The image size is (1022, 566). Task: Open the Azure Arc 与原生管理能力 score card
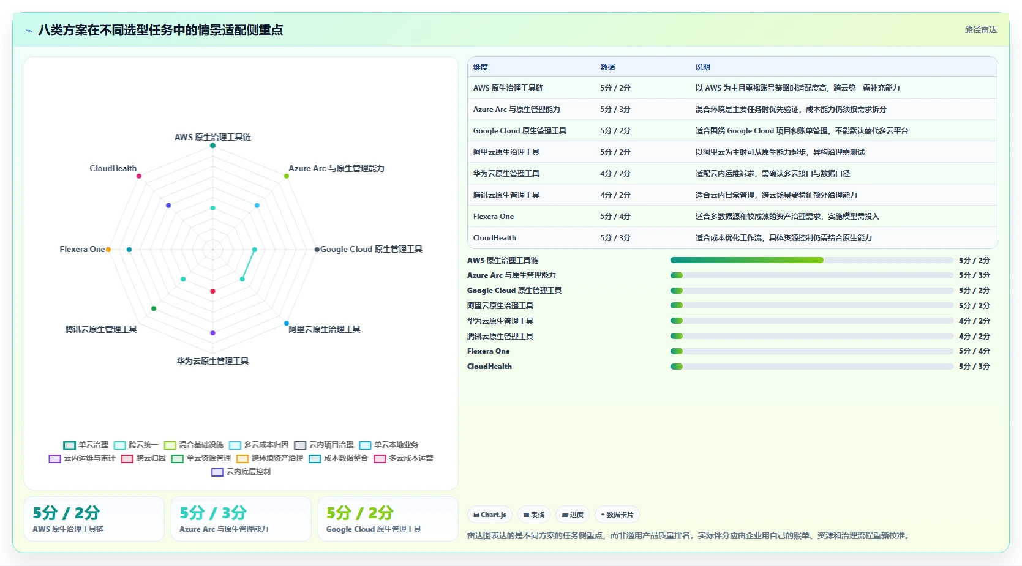tap(241, 519)
